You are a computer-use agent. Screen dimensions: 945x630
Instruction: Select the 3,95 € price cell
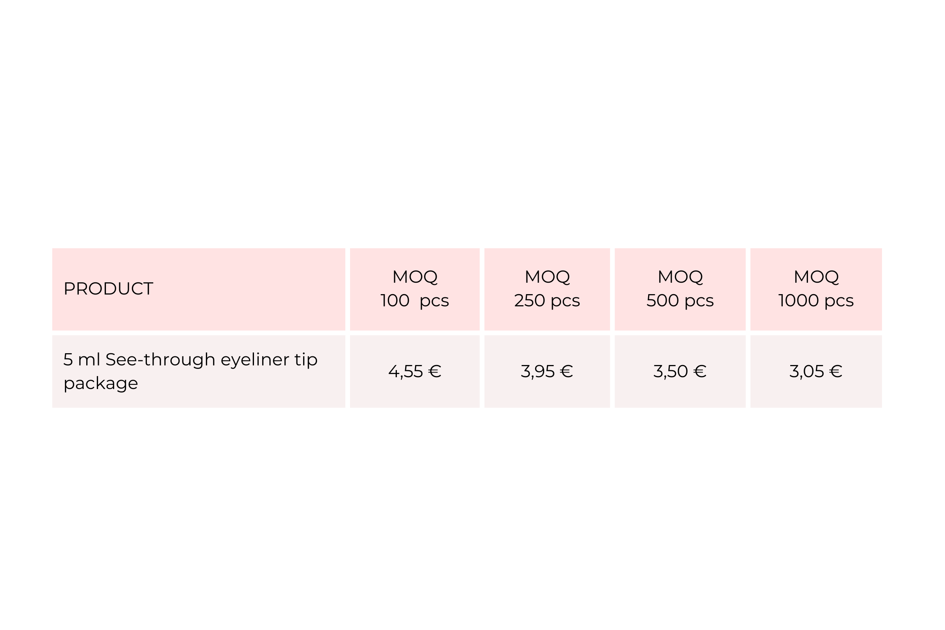(547, 371)
